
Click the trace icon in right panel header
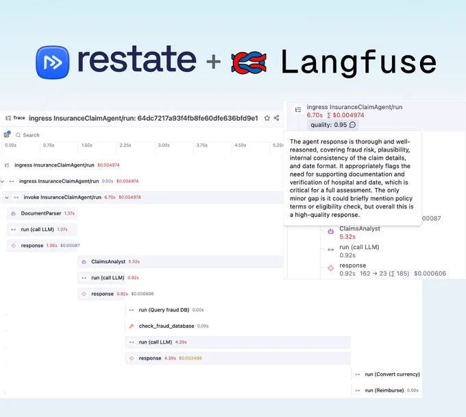(298, 110)
